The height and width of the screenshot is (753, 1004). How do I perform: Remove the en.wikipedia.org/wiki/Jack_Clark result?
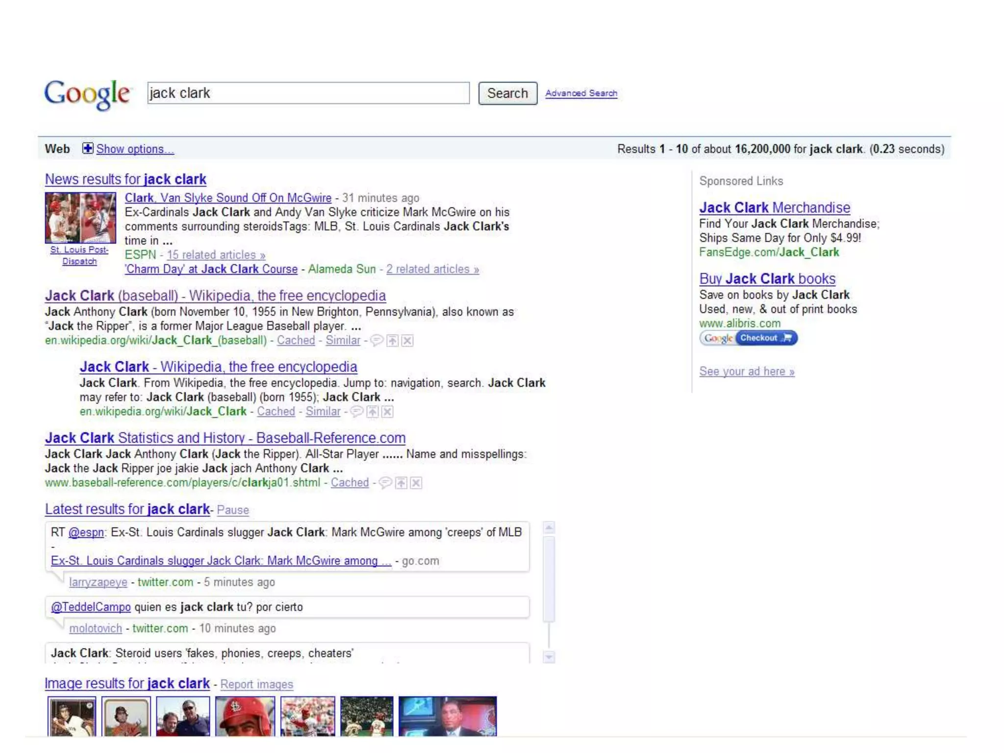[x=387, y=411]
